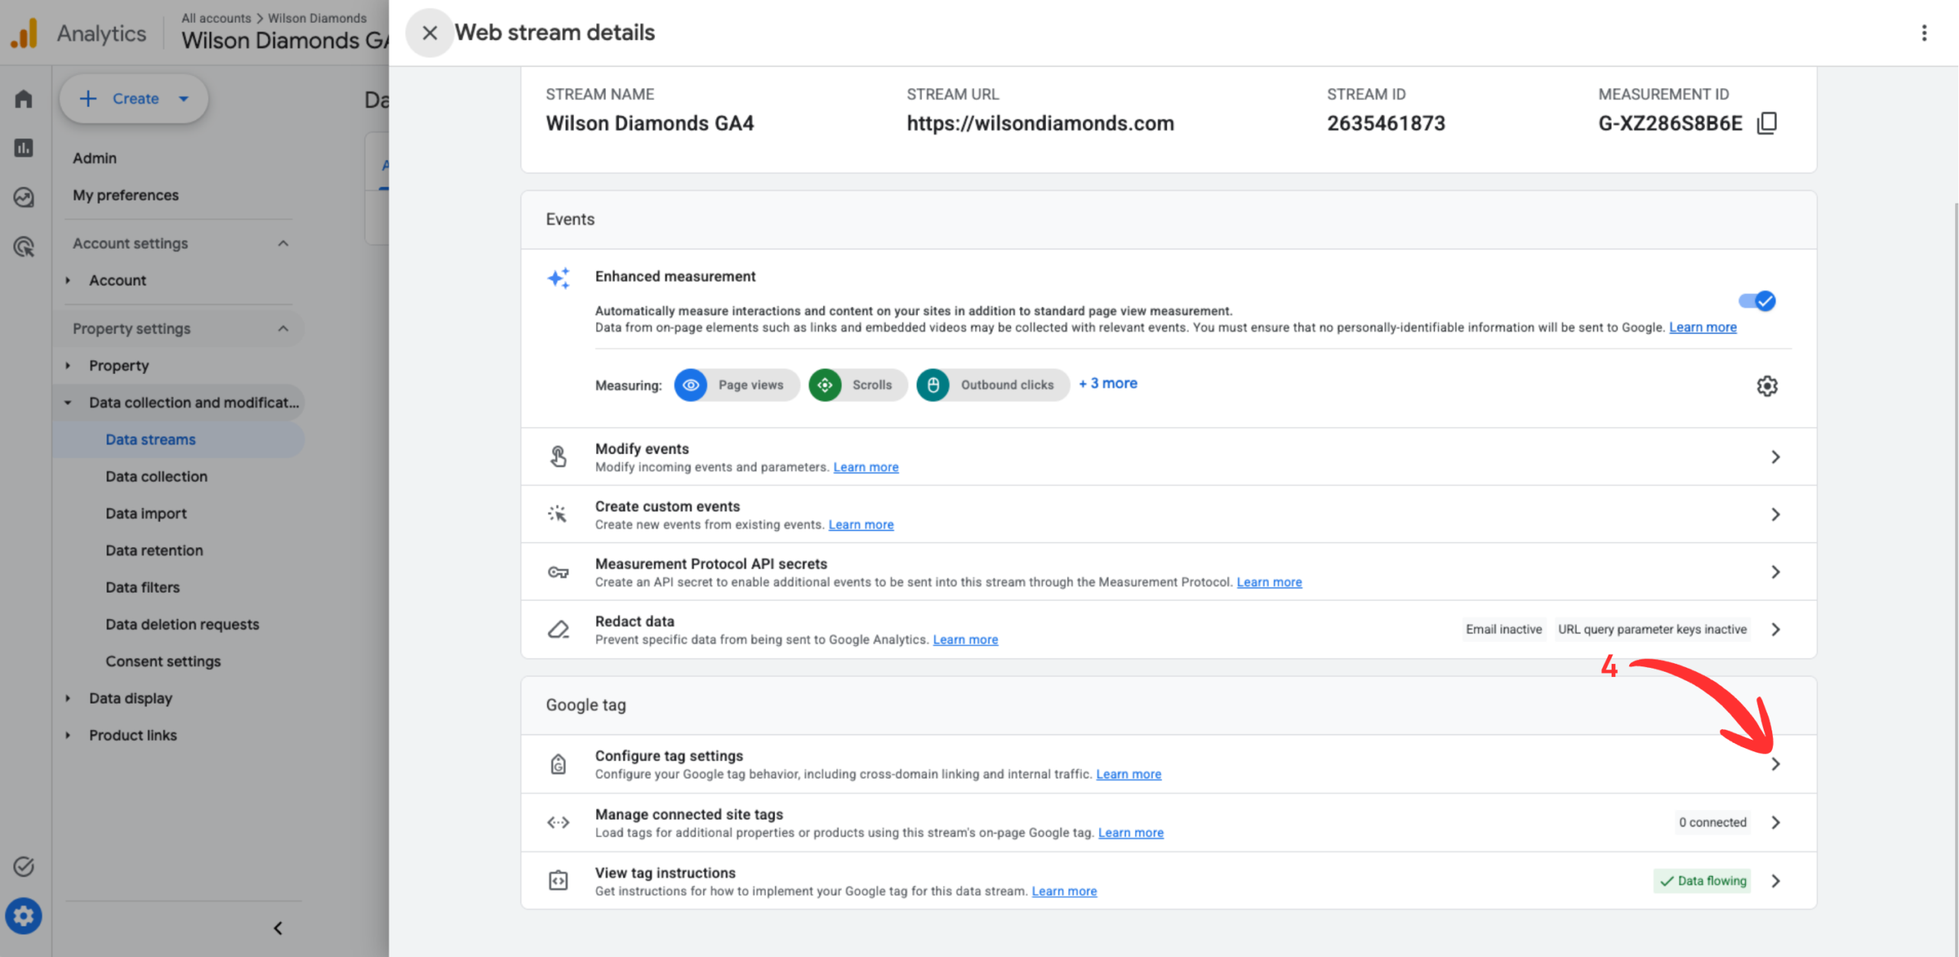Open Modify events chevron arrow
The height and width of the screenshot is (957, 1959).
tap(1775, 457)
